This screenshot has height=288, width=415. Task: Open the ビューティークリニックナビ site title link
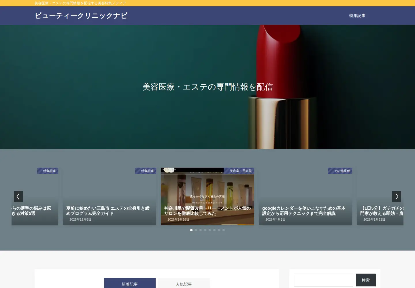pos(81,16)
